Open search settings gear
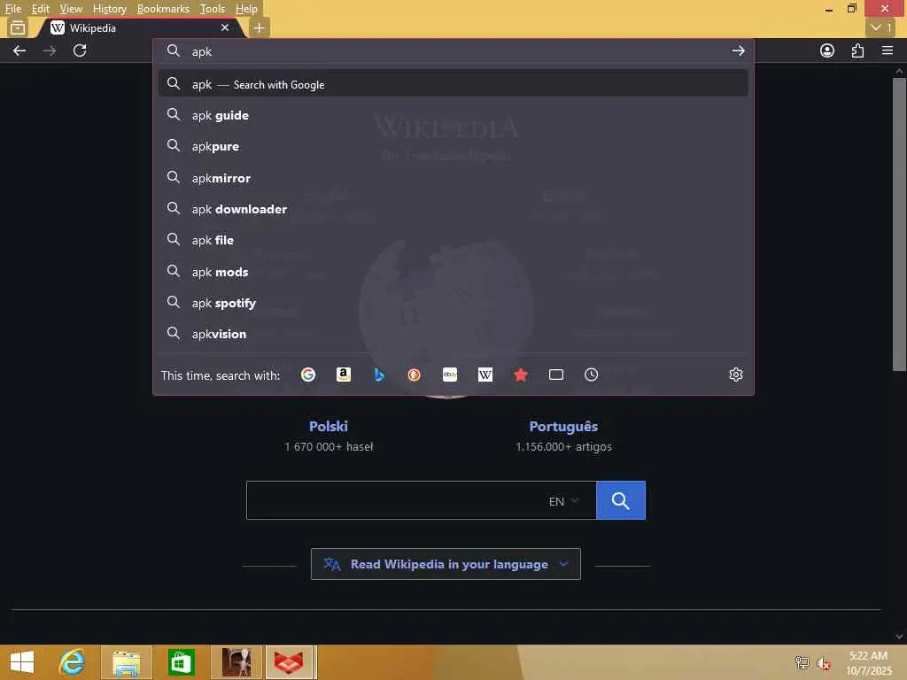The height and width of the screenshot is (680, 907). point(736,375)
